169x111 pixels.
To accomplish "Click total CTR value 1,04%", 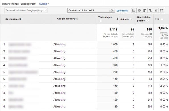I will pos(163,28).
